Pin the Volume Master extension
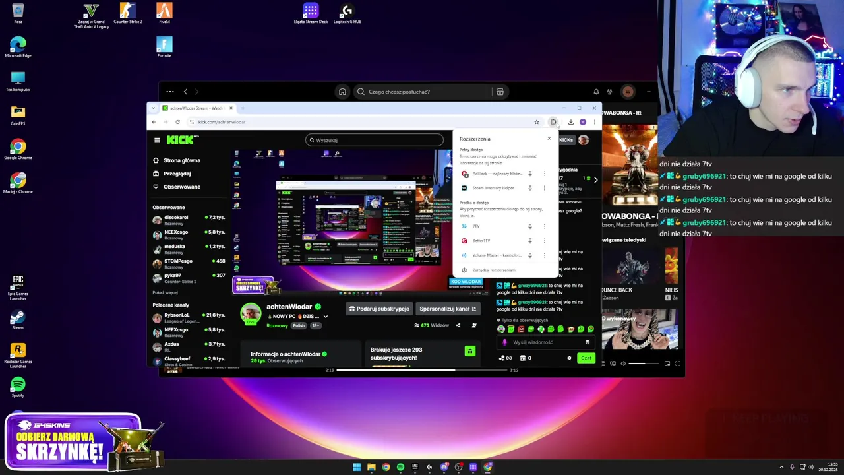 pos(530,255)
